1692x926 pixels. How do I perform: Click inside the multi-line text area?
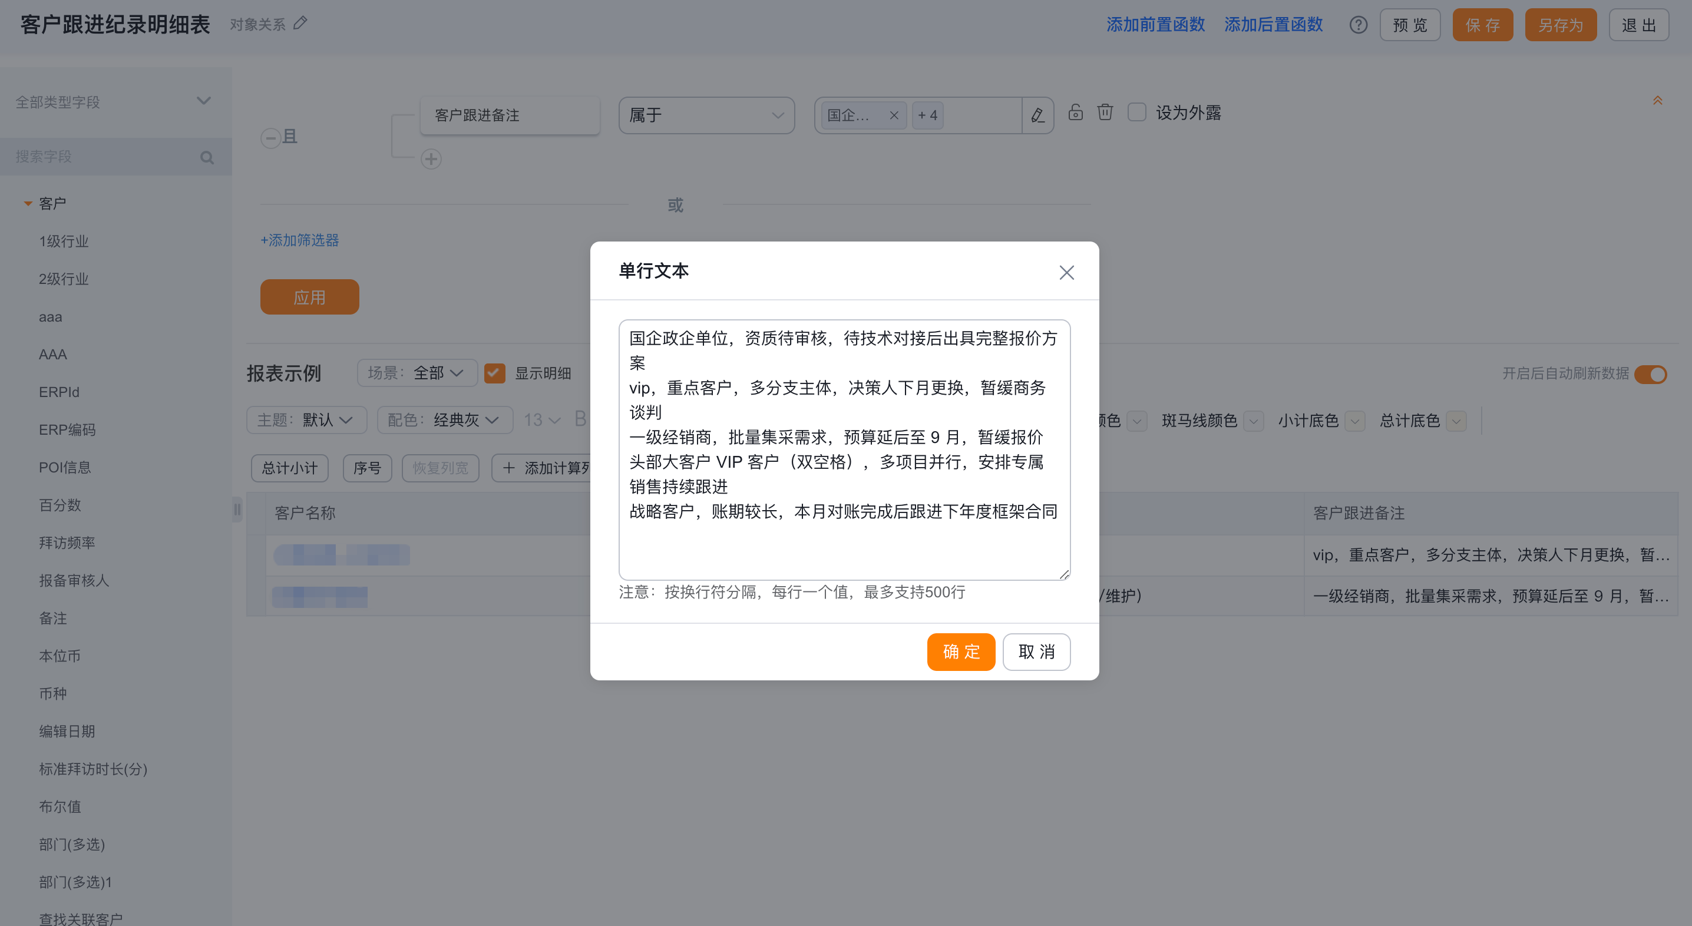click(x=844, y=450)
